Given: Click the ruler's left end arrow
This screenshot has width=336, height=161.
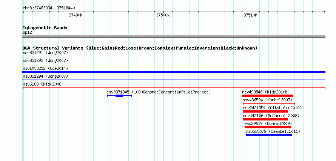Looking at the screenshot, I should pos(23,12).
